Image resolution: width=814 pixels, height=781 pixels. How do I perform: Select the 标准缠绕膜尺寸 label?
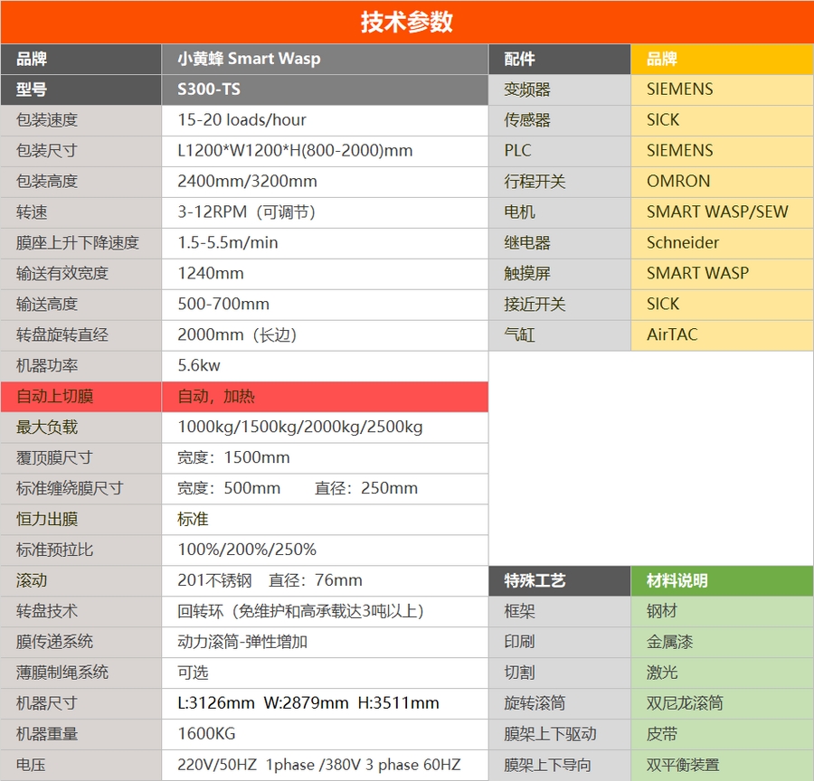click(x=81, y=488)
